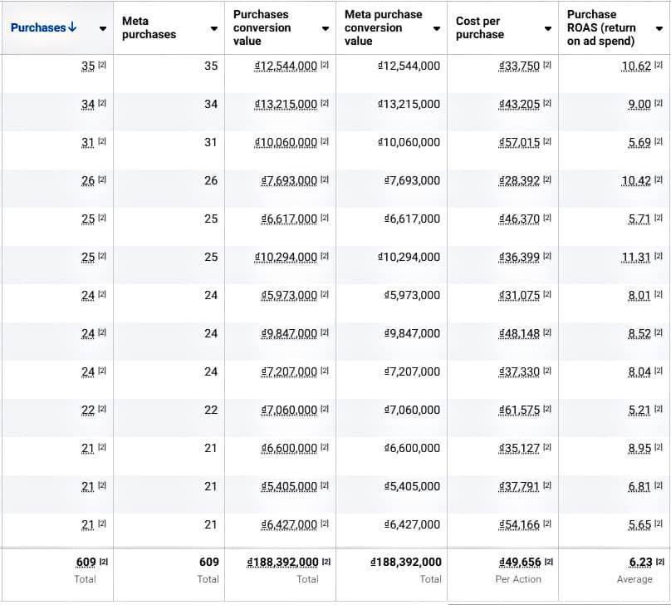Open the Cost per purchase dropdown caret
This screenshot has height=605, width=671.
[x=548, y=28]
